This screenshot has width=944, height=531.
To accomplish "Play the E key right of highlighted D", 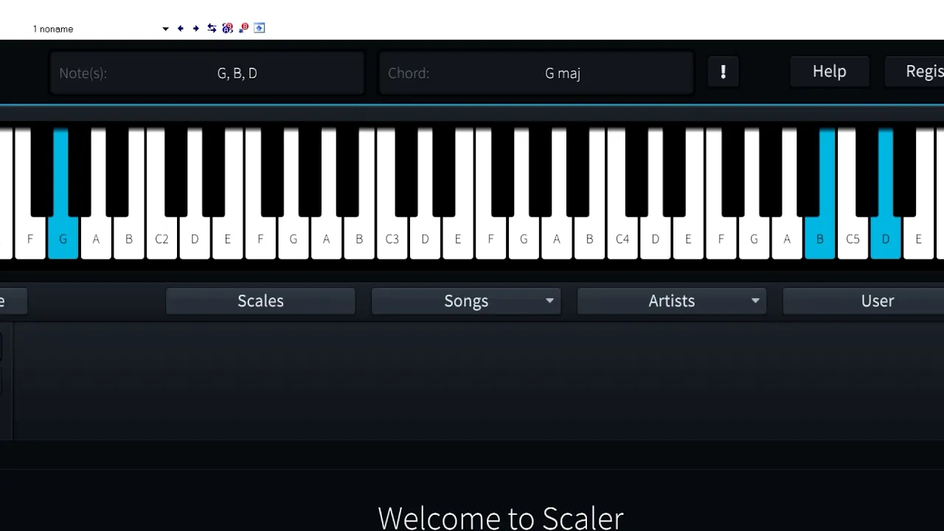I will tap(919, 239).
